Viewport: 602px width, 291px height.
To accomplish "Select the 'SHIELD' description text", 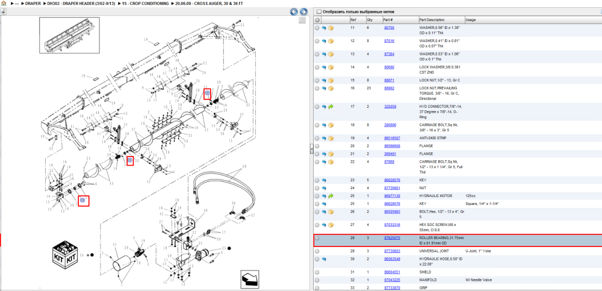I will [424, 272].
